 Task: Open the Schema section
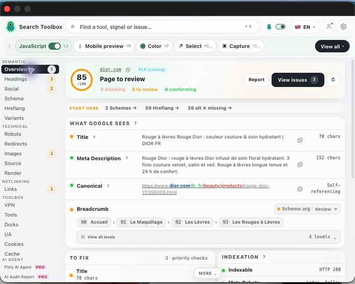[30, 99]
